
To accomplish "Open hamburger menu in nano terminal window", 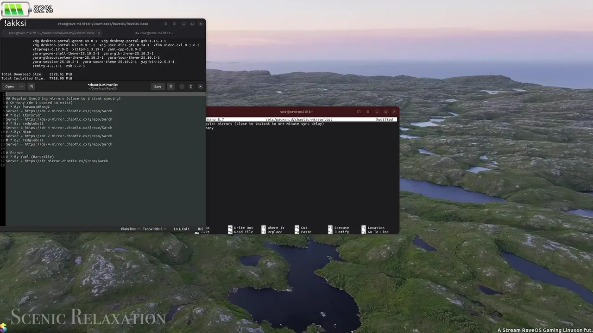I will (x=368, y=111).
